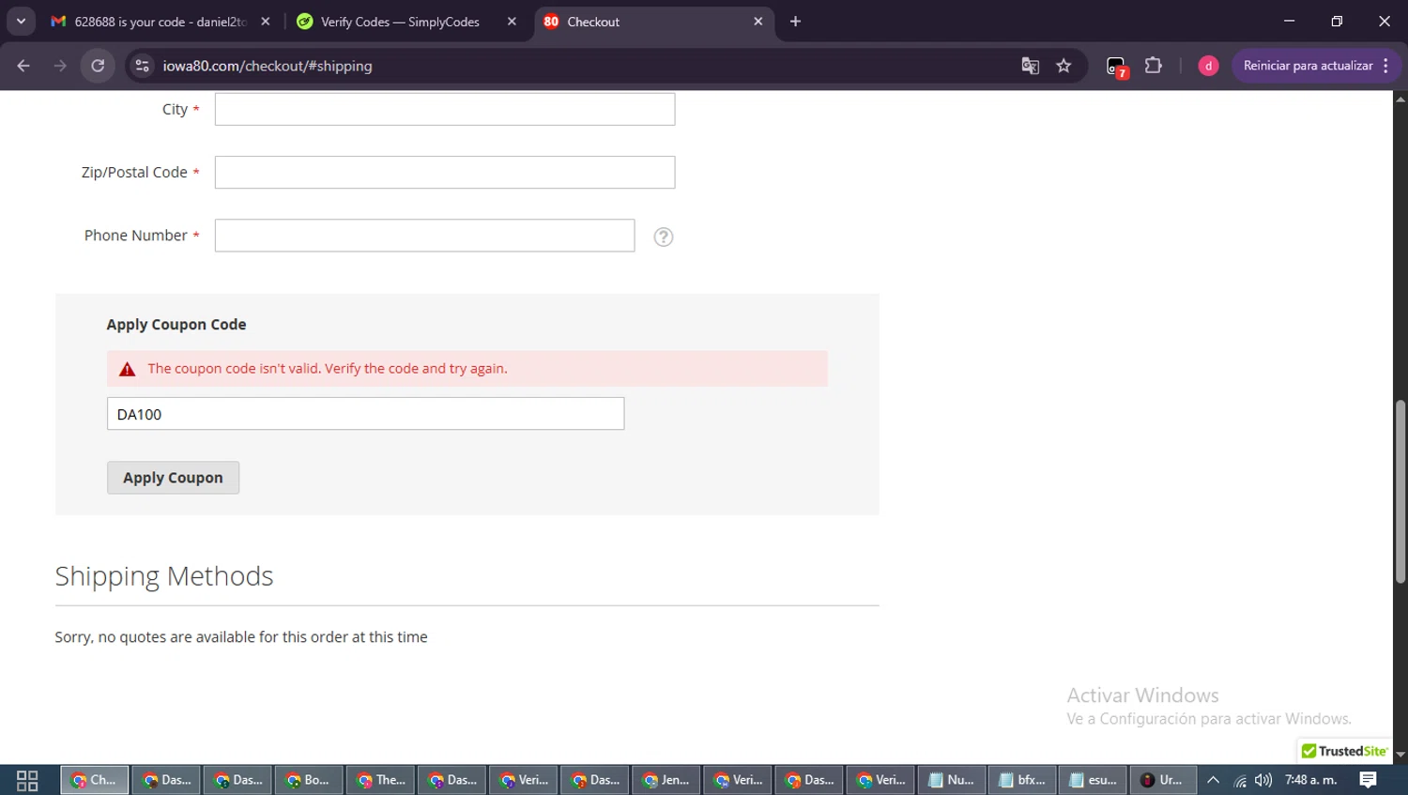Click the address bar URL iowa80.com/checkout
Screen dimensions: 1408x795
coord(268,66)
